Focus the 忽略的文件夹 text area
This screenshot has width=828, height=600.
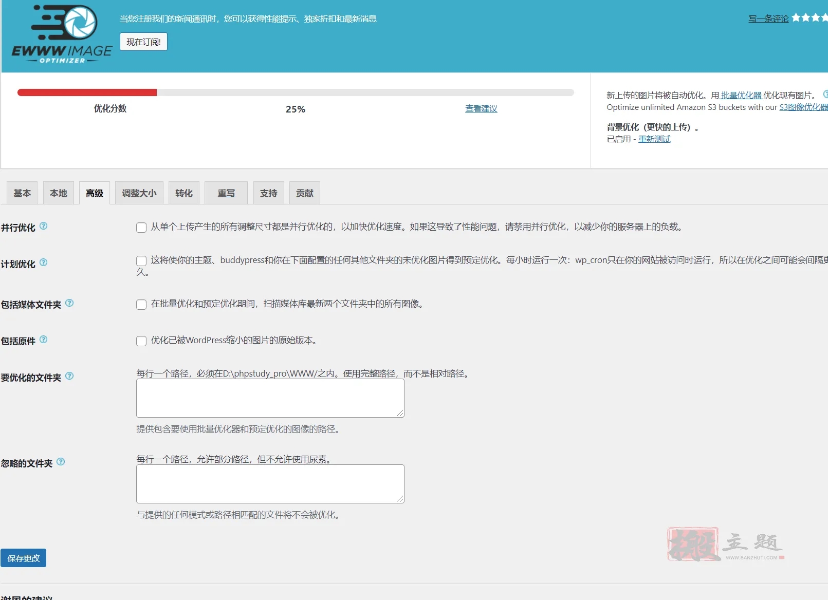pyautogui.click(x=270, y=484)
